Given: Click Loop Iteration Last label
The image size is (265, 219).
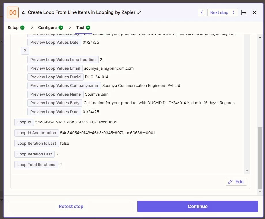Looking at the screenshot, I should pos(35,154).
